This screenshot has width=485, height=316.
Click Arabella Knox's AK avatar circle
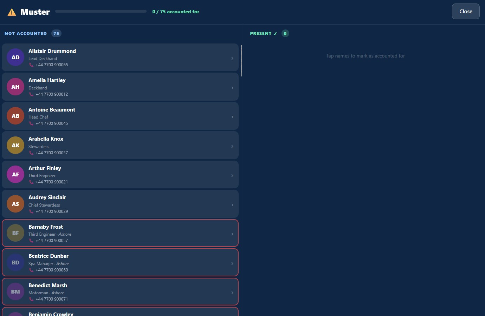[x=15, y=145]
